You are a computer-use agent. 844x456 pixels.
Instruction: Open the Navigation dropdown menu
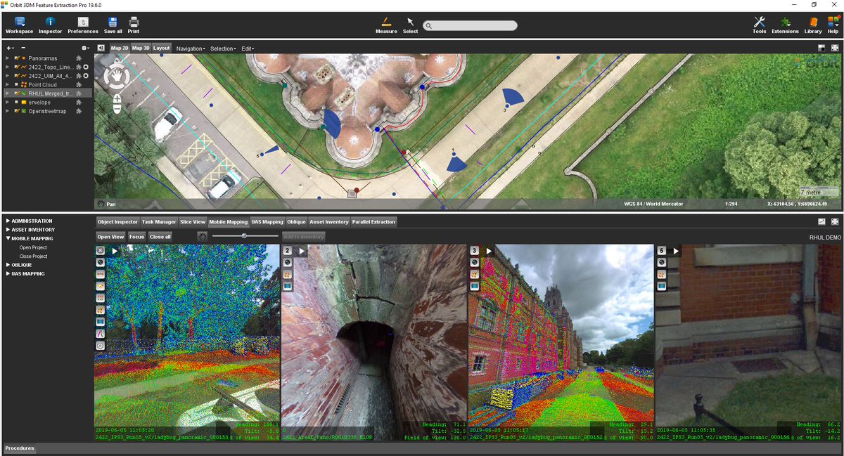(x=192, y=48)
